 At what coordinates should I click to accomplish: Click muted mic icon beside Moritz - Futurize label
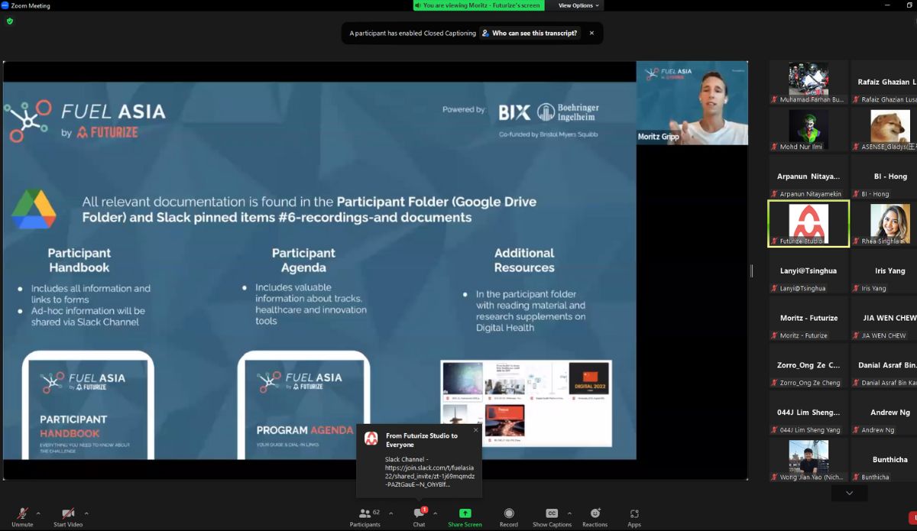pyautogui.click(x=775, y=336)
